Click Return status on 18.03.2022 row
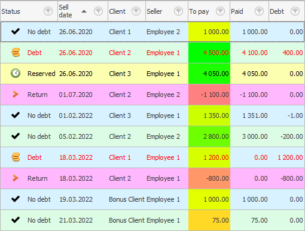Viewport: 305px width, 231px height. pyautogui.click(x=38, y=178)
